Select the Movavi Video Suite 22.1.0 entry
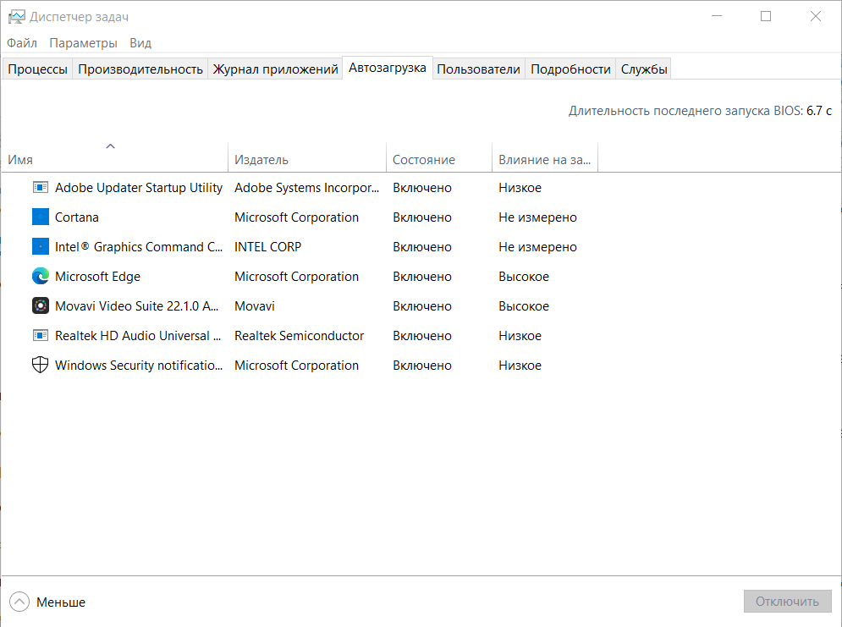The height and width of the screenshot is (627, 842). pyautogui.click(x=421, y=305)
